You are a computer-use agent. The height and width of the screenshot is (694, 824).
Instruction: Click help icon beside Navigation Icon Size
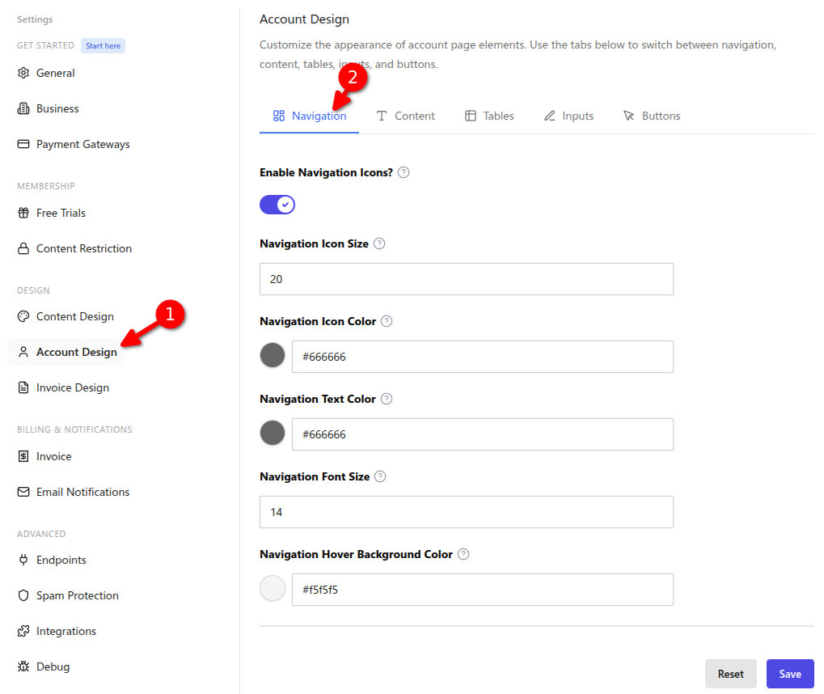pyautogui.click(x=379, y=243)
